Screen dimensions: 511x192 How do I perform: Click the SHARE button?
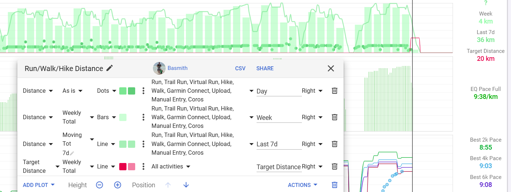[265, 68]
